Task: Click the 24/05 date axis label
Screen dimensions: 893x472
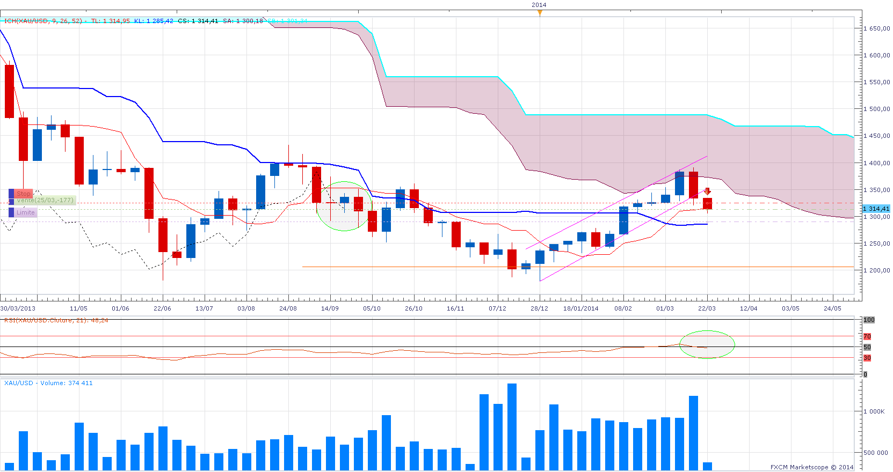Action: pos(833,308)
